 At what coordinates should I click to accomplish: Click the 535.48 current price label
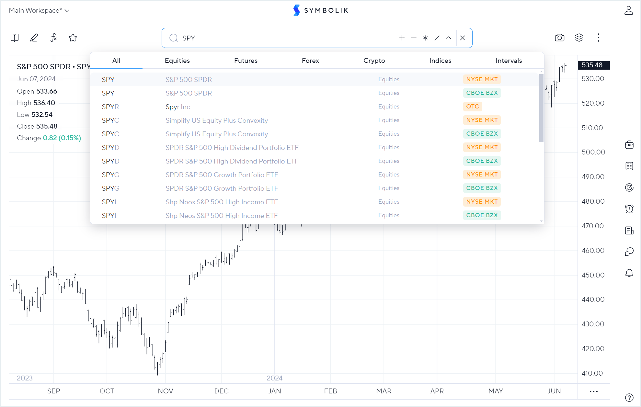(593, 65)
